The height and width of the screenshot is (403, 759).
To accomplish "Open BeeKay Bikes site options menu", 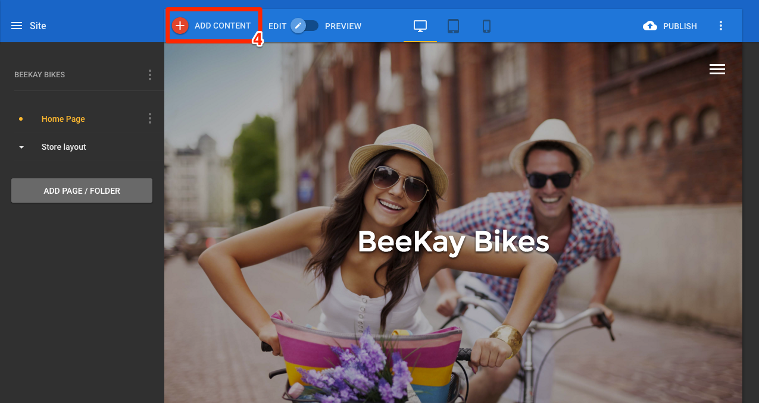I will pyautogui.click(x=150, y=75).
